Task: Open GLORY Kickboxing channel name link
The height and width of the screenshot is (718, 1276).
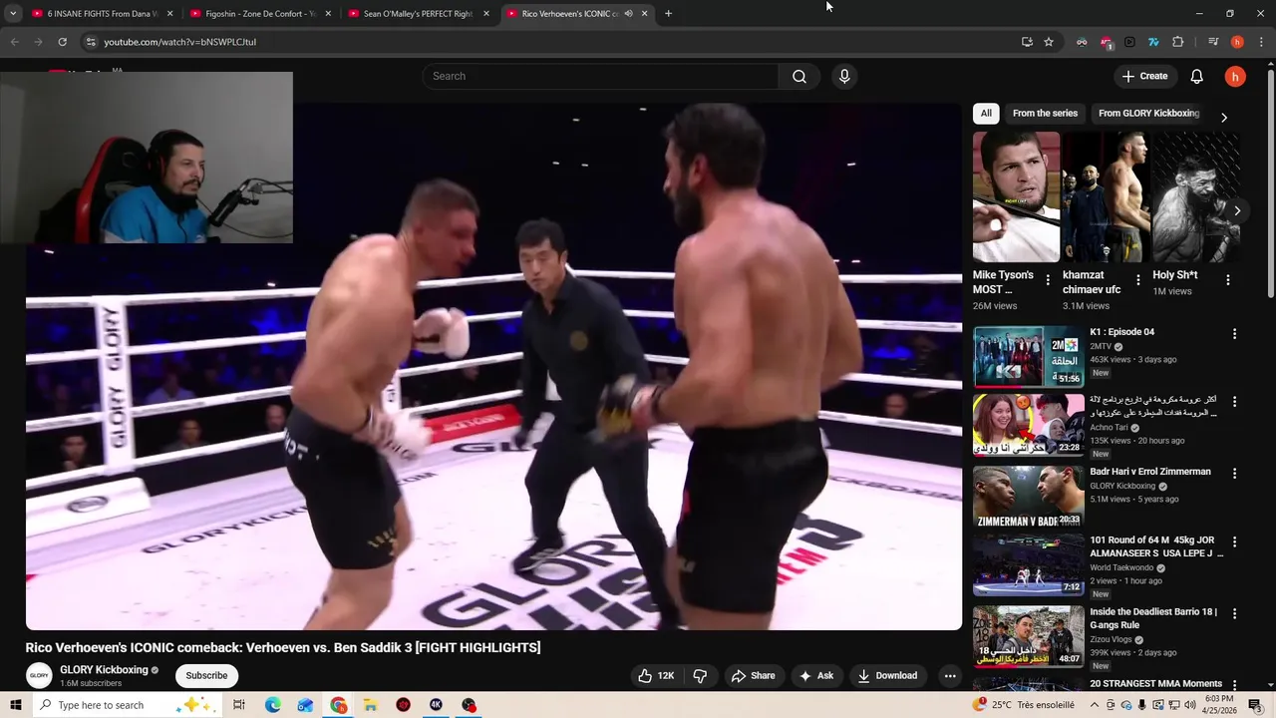Action: (104, 670)
